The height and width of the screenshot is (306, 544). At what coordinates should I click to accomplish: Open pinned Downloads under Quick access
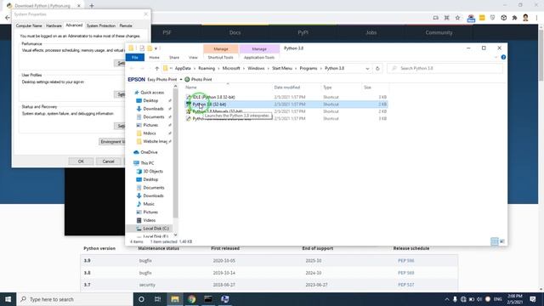pos(153,109)
